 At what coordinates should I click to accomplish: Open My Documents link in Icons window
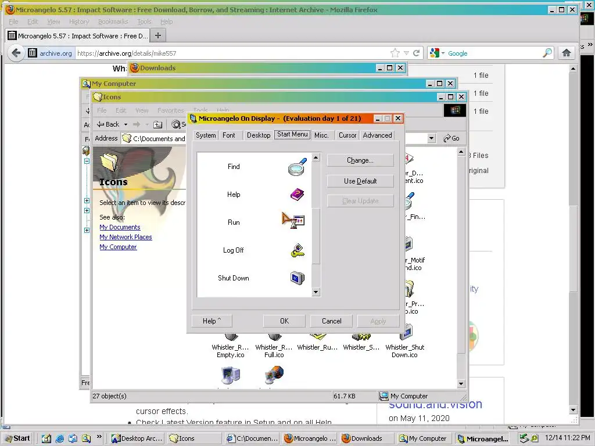coord(120,227)
